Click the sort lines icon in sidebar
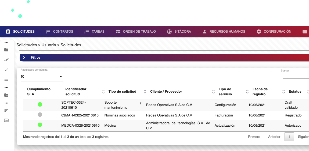The width and height of the screenshot is (309, 151). click(6, 110)
